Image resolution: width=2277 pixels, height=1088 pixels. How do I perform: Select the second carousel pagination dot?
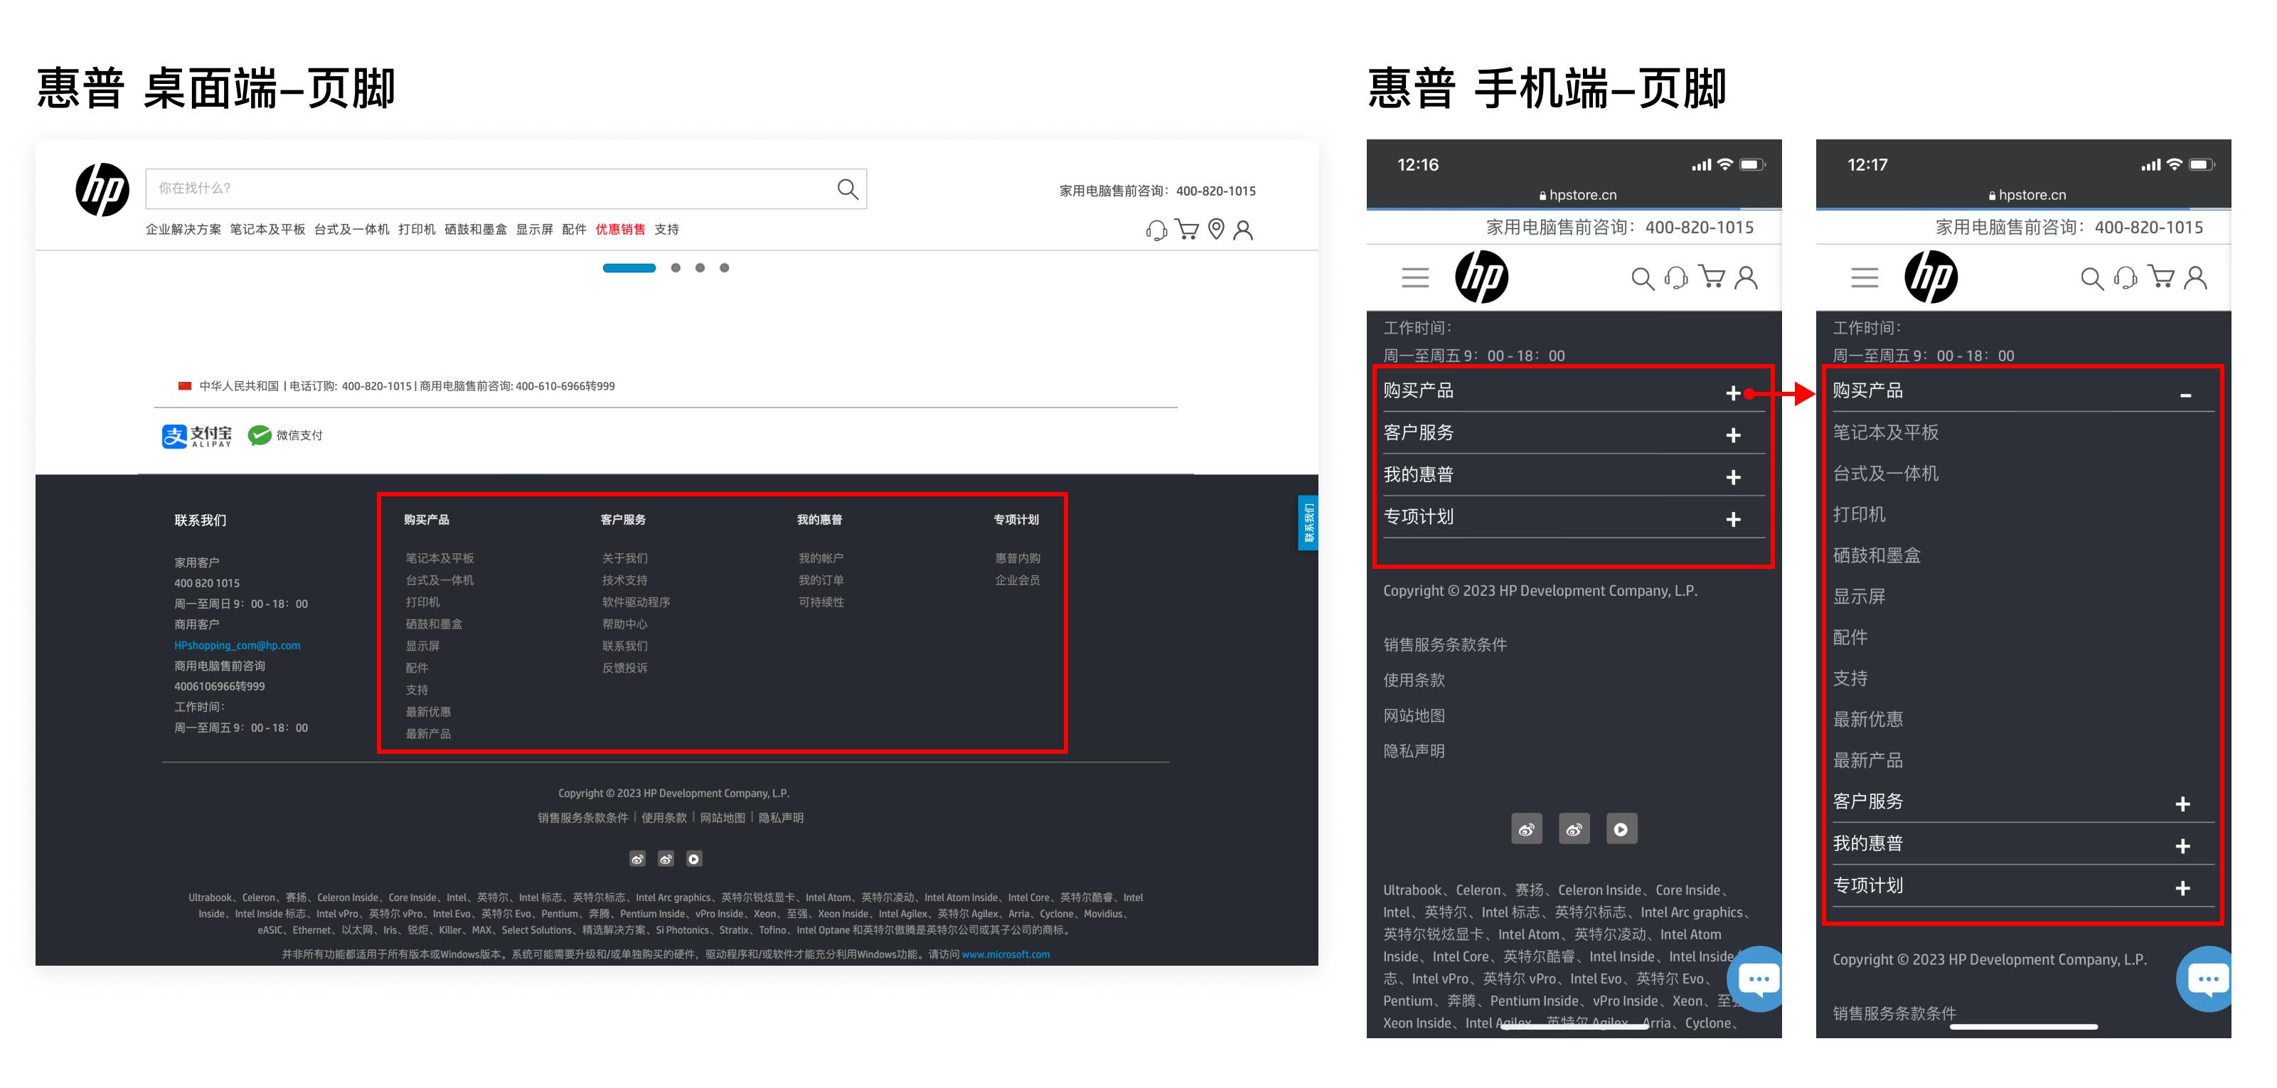677,268
